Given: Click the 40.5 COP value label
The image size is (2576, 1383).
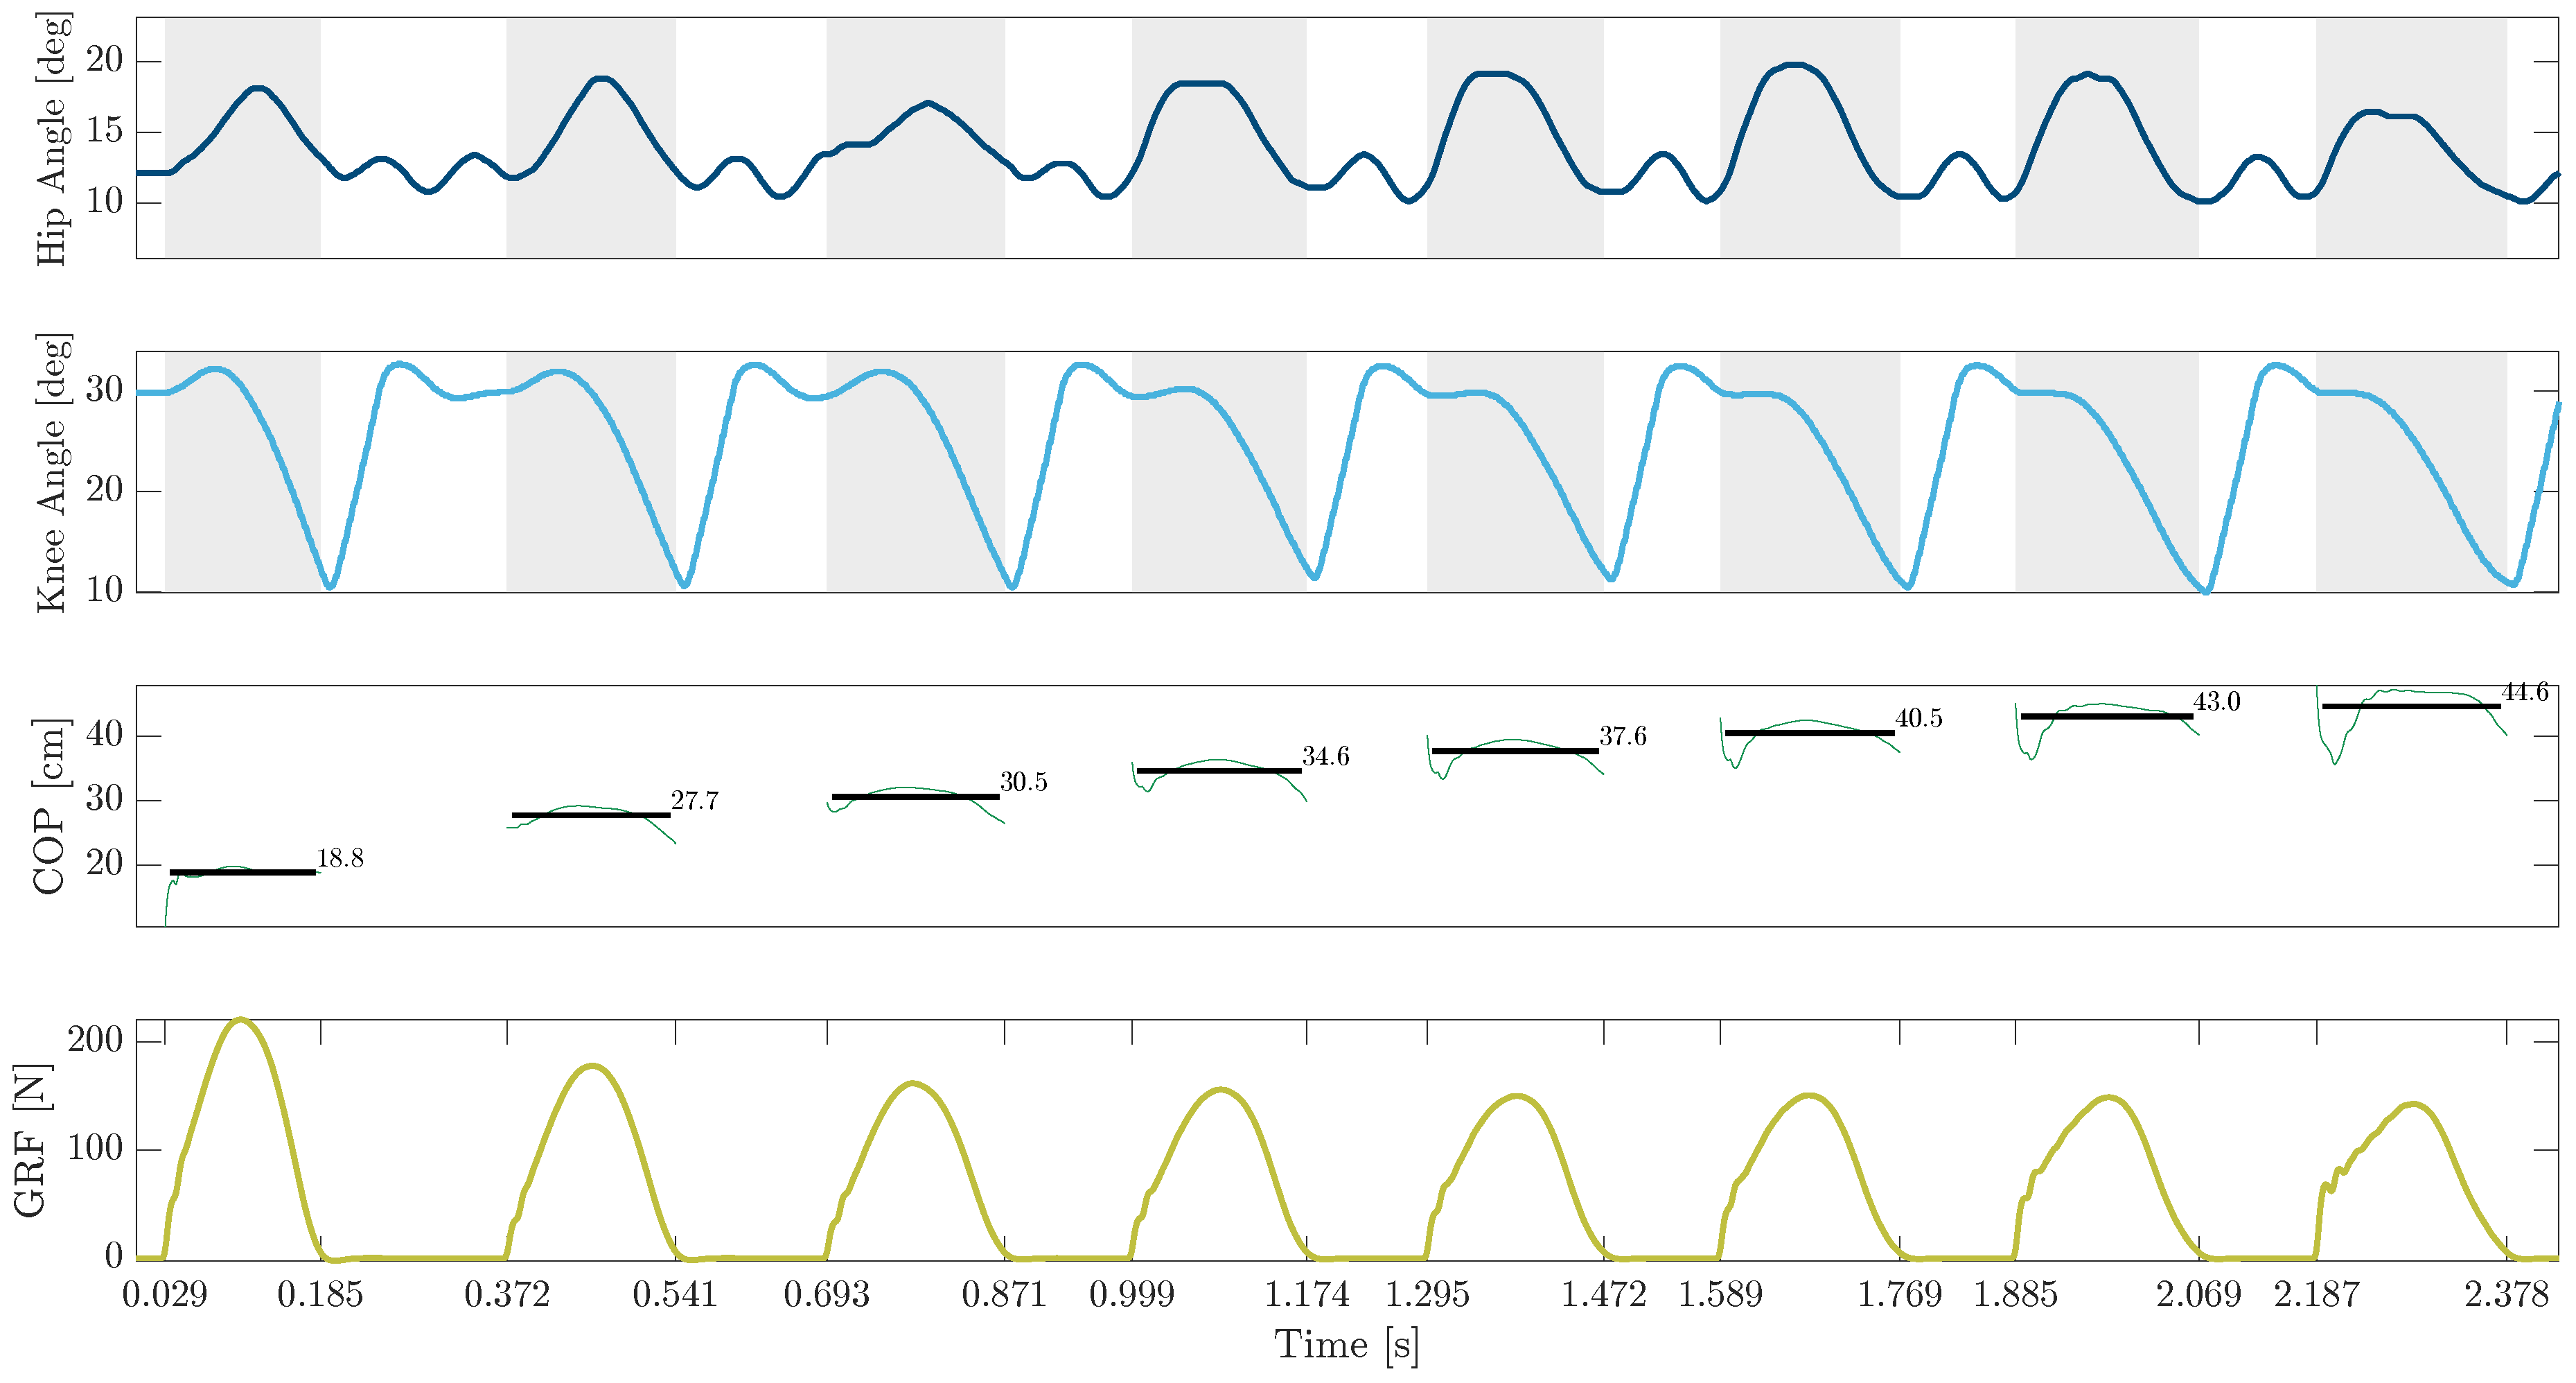Looking at the screenshot, I should pos(1918,718).
